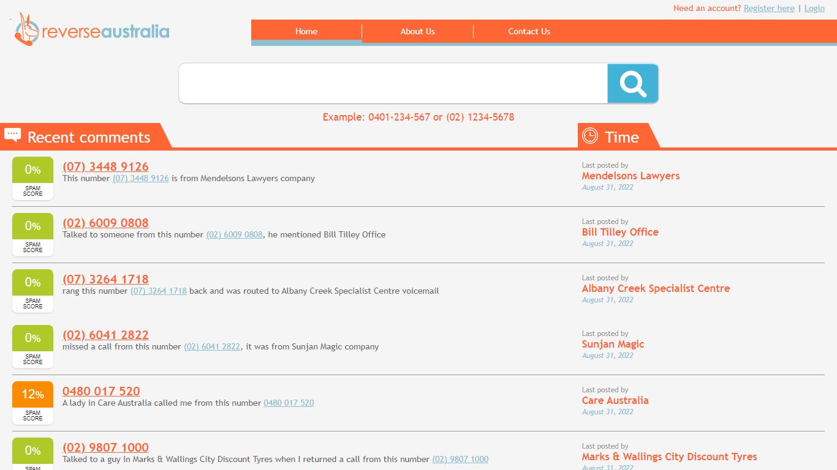Click the 0% spam score badge for (07) 3264 1718
The height and width of the screenshot is (470, 837).
pyautogui.click(x=33, y=291)
